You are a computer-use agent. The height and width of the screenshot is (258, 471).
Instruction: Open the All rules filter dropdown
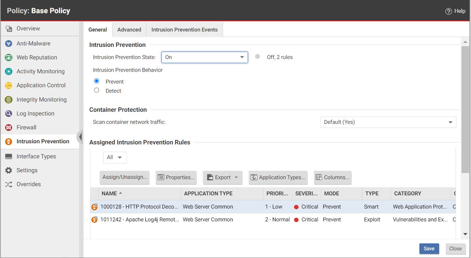click(115, 158)
